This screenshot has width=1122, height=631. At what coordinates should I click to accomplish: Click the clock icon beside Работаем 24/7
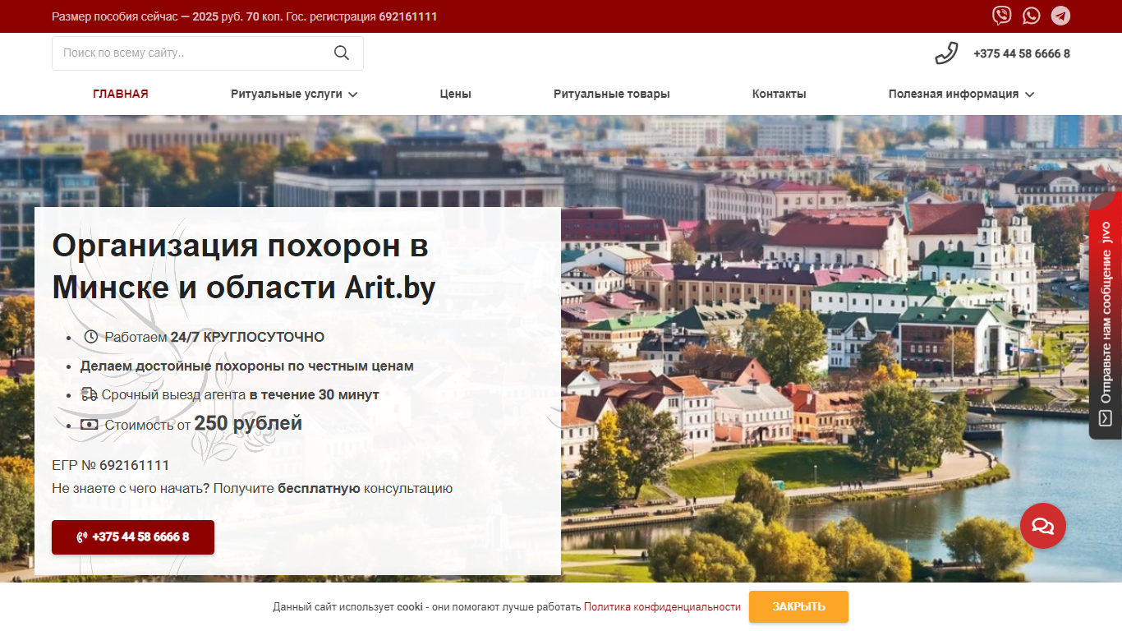(x=91, y=337)
